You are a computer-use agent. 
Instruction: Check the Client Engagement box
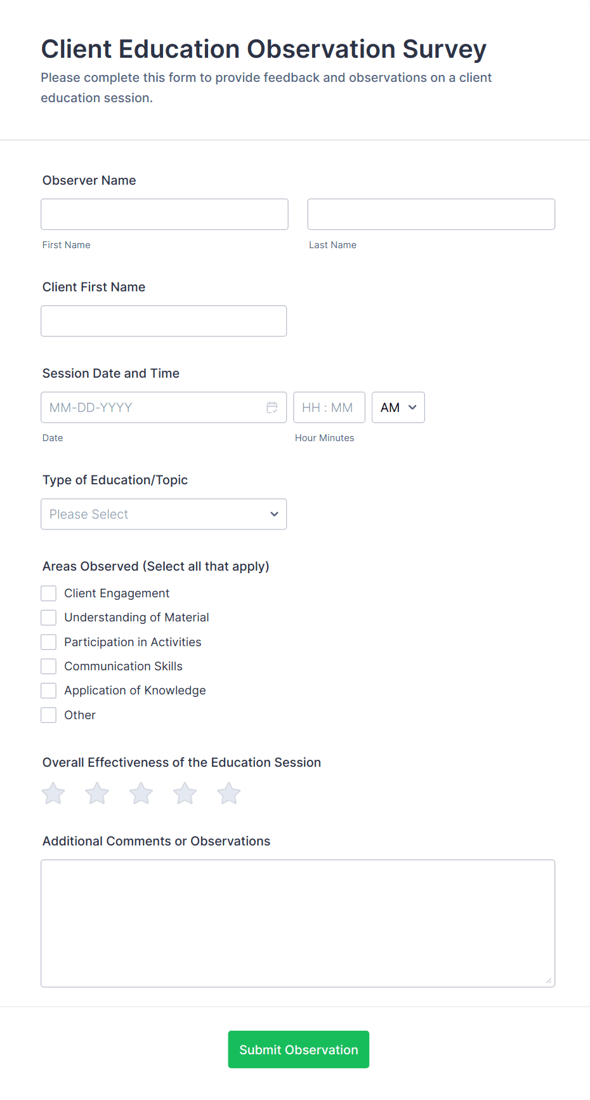pos(49,593)
